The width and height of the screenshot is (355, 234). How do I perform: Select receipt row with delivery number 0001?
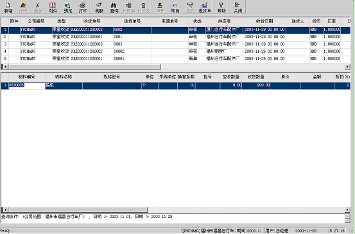click(x=176, y=37)
